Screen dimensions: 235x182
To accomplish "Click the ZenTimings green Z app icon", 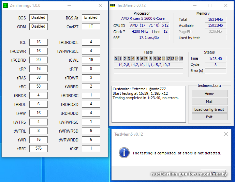I will point(5,5).
